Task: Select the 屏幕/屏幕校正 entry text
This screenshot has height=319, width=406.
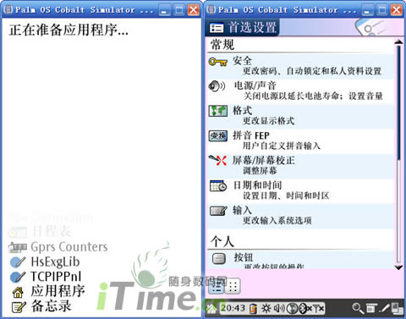Action: (264, 160)
